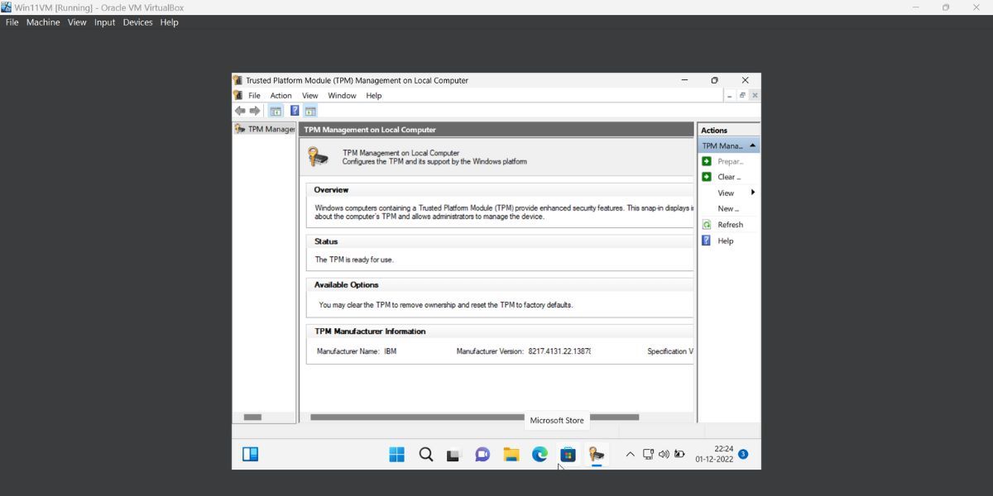Open the Window menu
This screenshot has width=993, height=496.
coord(342,96)
